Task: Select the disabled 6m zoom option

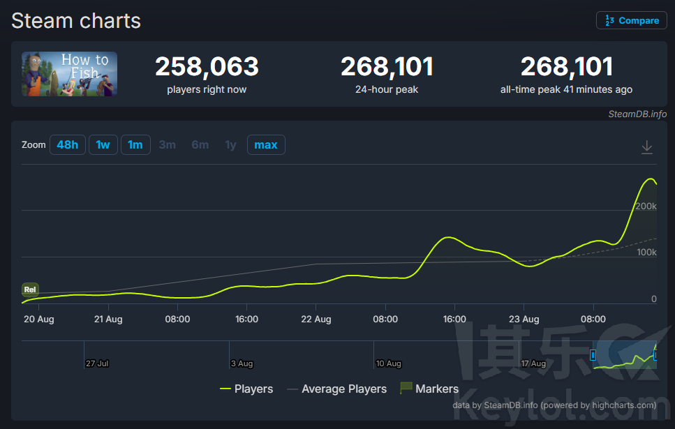Action: (x=200, y=144)
